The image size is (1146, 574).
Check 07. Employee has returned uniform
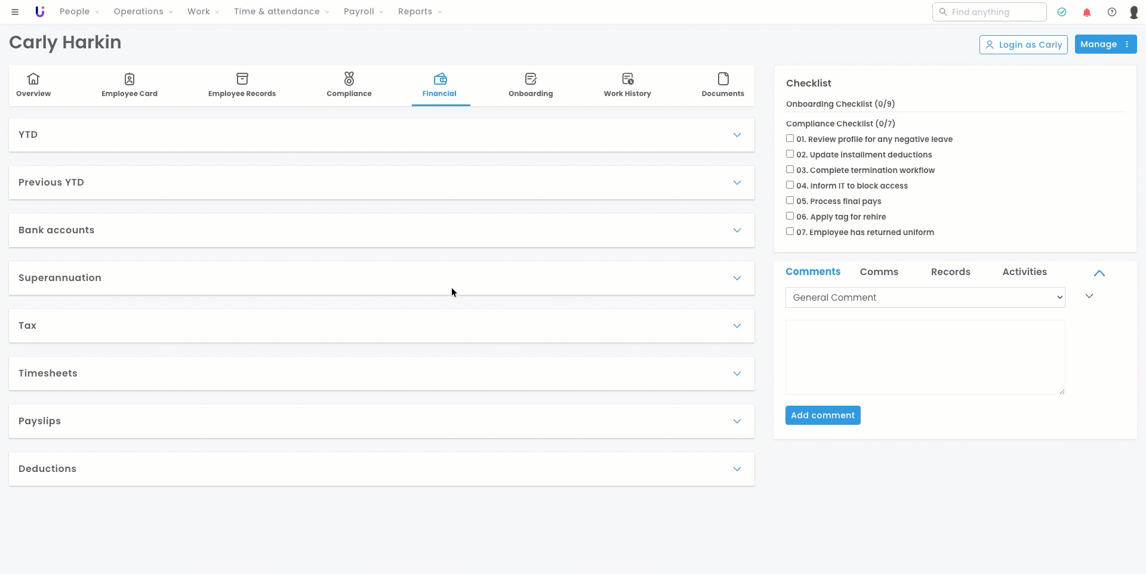click(790, 232)
